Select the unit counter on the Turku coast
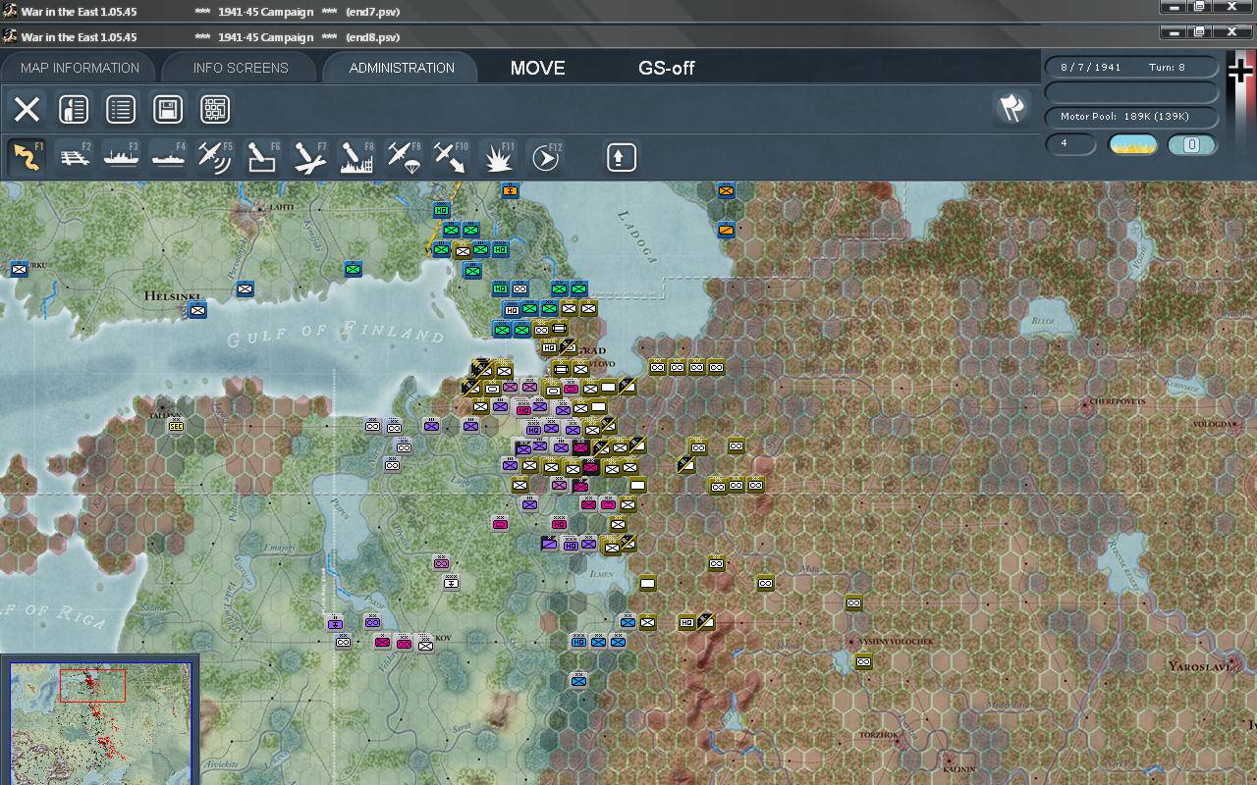This screenshot has width=1257, height=785. pos(19,269)
